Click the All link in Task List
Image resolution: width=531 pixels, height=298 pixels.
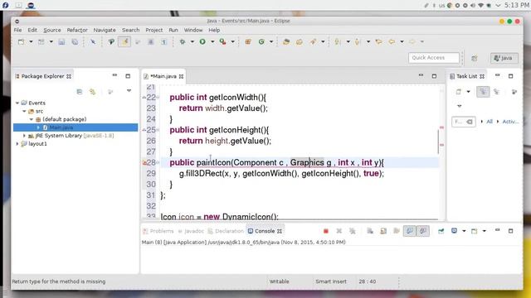pos(490,122)
